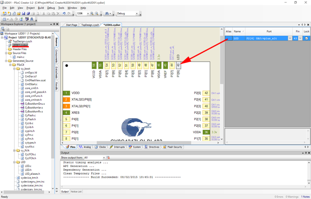Screen dimensions: 311x199
Task: Open the zoom level dropdown
Action: (x=88, y=14)
